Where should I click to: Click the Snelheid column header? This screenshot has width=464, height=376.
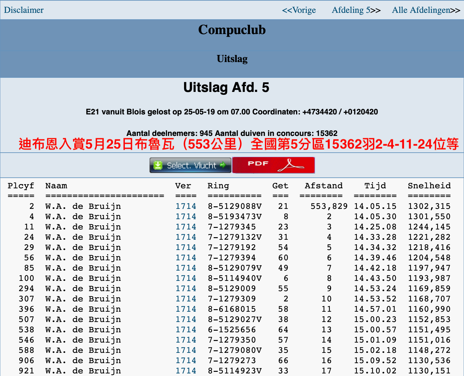[x=429, y=186]
